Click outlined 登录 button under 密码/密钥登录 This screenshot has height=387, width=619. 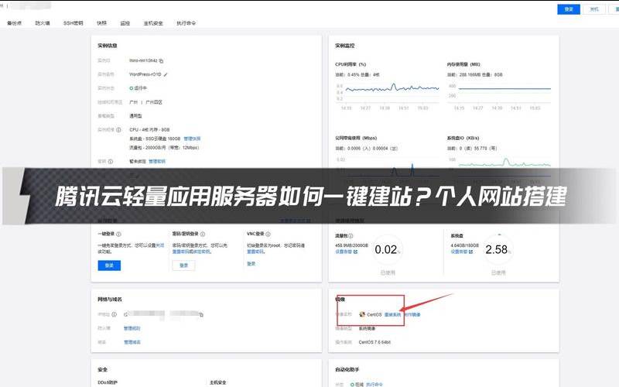[183, 265]
